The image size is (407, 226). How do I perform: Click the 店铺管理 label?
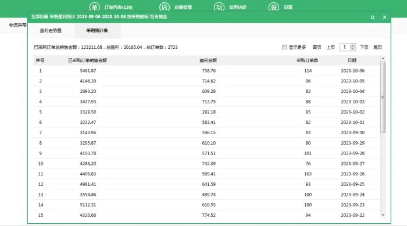183,8
